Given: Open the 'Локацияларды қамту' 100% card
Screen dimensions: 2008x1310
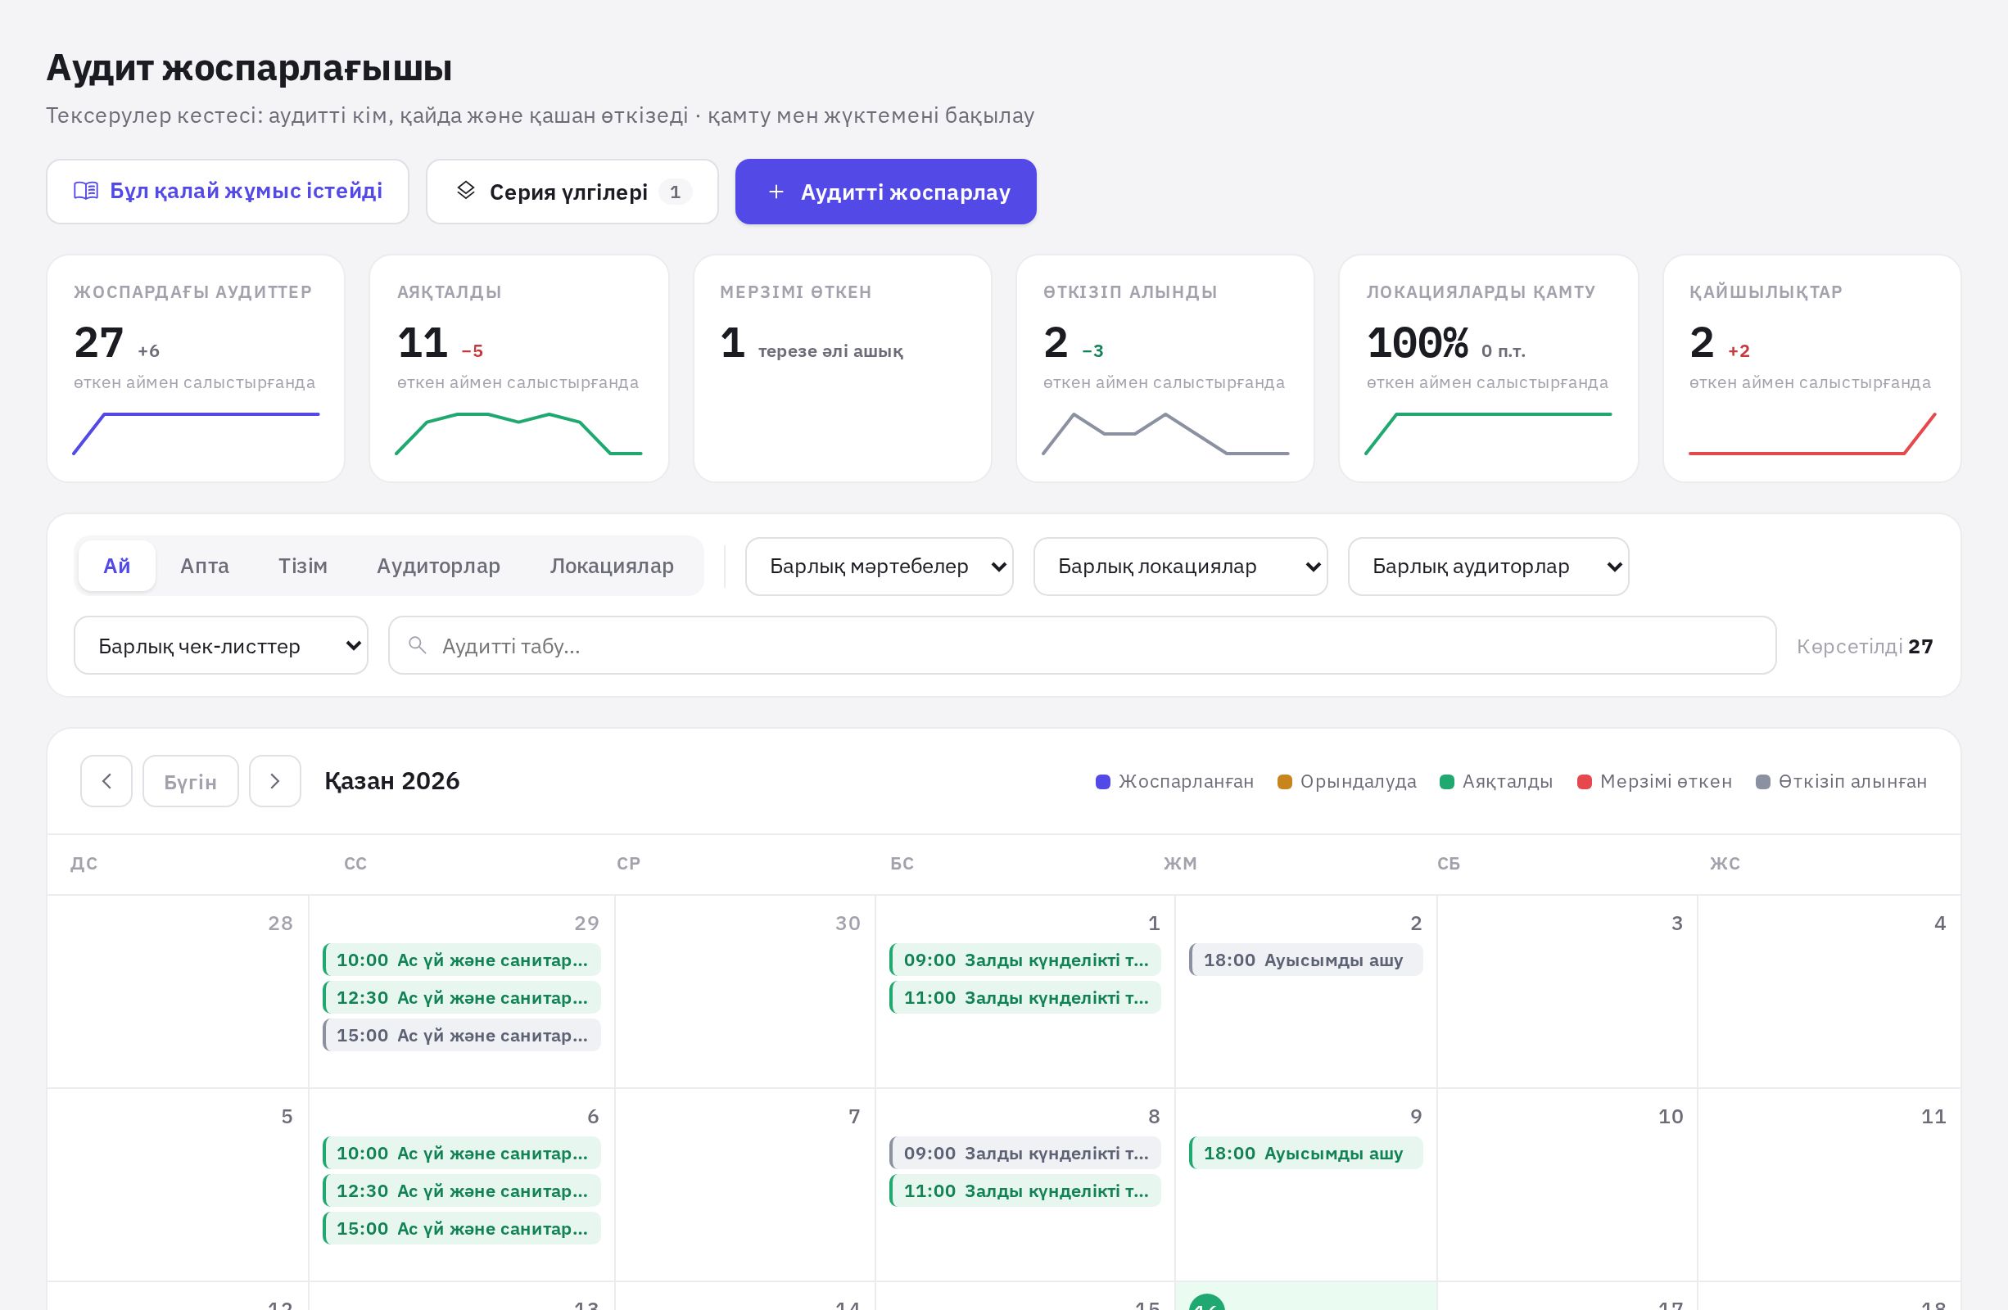Looking at the screenshot, I should (x=1488, y=368).
